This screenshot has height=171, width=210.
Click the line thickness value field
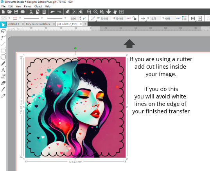pos(74,18)
